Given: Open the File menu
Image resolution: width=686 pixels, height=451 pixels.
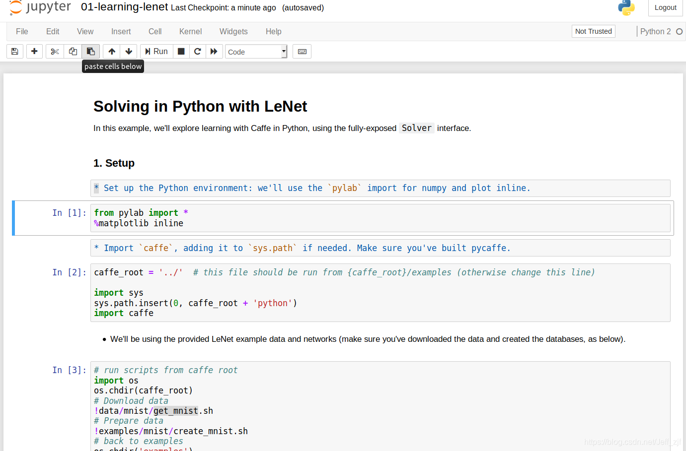Looking at the screenshot, I should click(x=22, y=31).
